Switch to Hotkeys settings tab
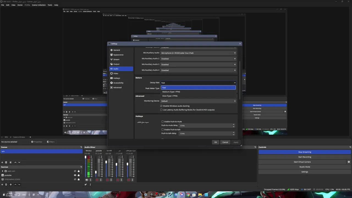The height and width of the screenshot is (198, 352). 121,78
